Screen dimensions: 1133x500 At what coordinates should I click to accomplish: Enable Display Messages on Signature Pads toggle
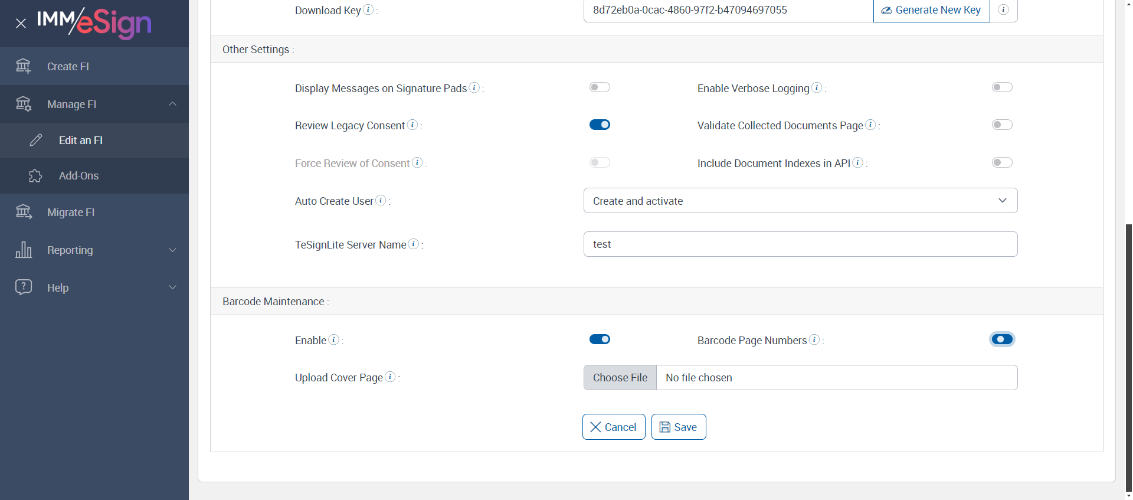[x=600, y=87]
